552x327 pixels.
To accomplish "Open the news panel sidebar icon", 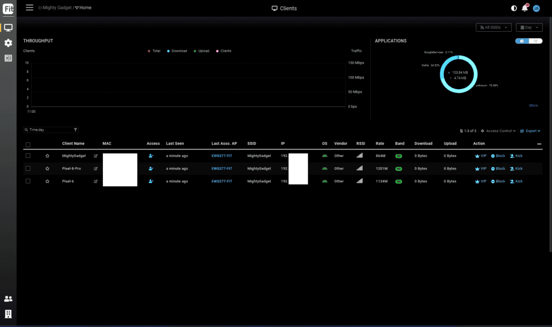I will click(8, 58).
